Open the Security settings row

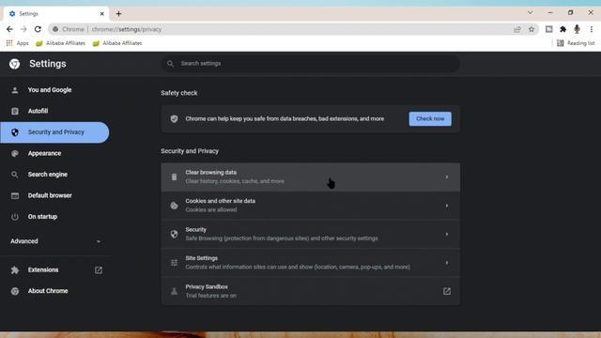pyautogui.click(x=311, y=234)
